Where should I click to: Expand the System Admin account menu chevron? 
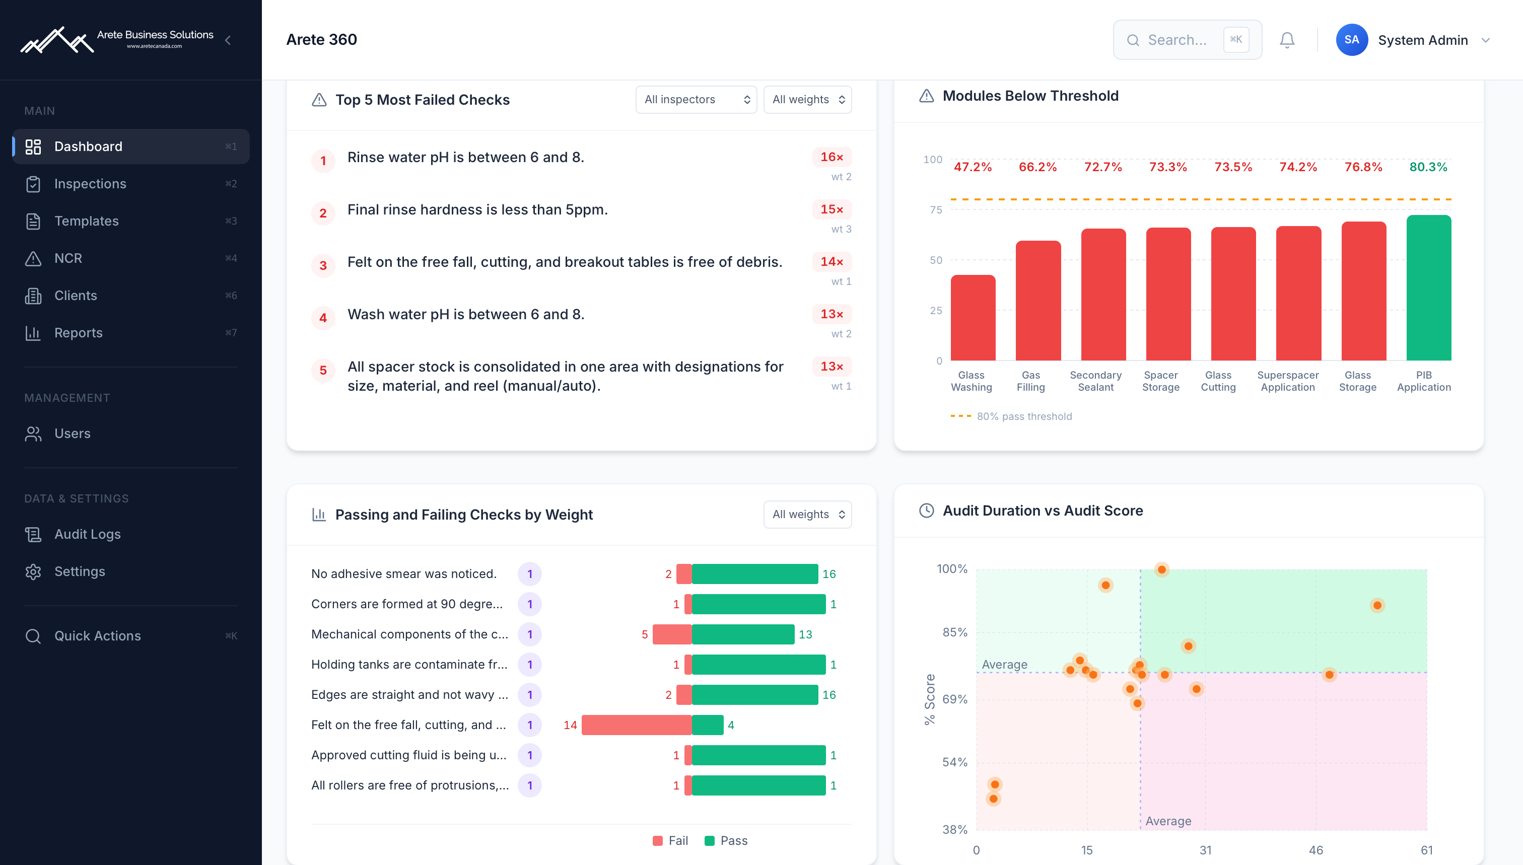[x=1486, y=40]
